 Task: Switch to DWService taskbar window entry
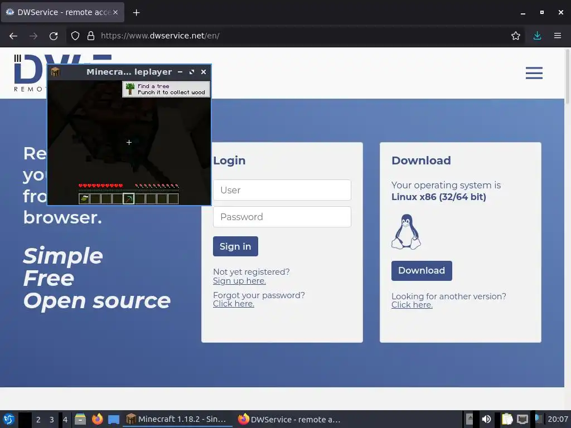289,419
